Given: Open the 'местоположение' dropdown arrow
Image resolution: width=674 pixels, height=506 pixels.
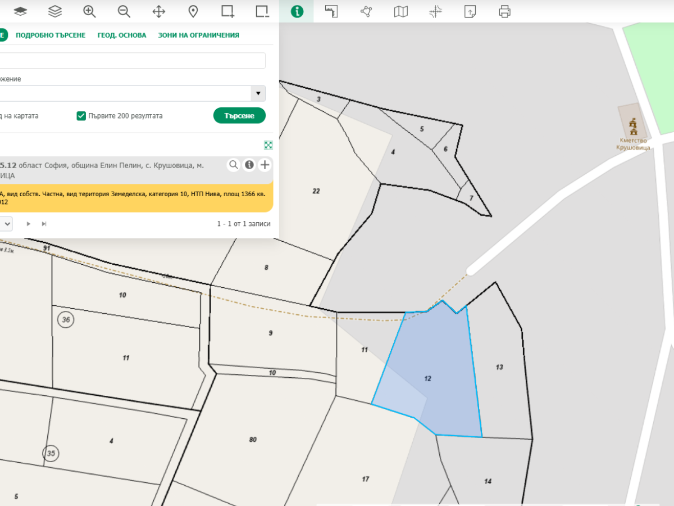Looking at the screenshot, I should [x=258, y=93].
